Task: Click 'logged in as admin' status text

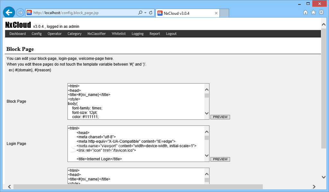Action: click(63, 27)
